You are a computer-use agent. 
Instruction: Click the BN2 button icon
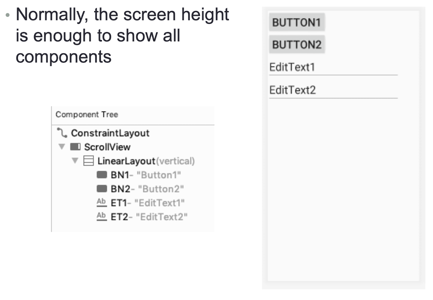[x=102, y=189]
